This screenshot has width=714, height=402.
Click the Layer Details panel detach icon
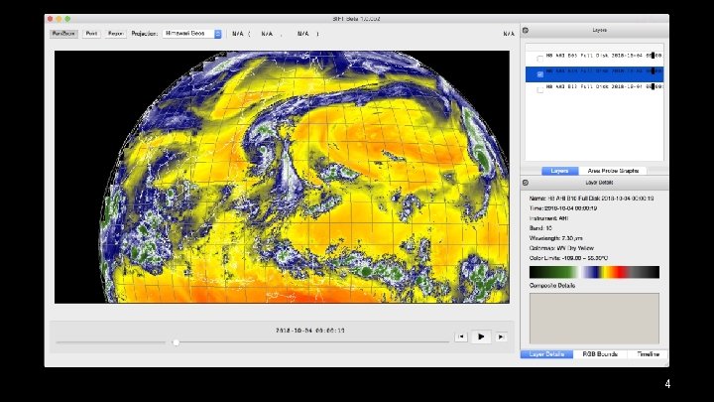[x=527, y=182]
